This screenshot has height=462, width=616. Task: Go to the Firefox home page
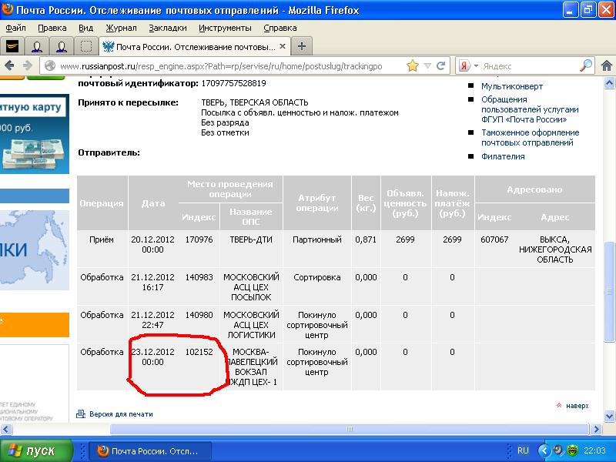coord(607,65)
